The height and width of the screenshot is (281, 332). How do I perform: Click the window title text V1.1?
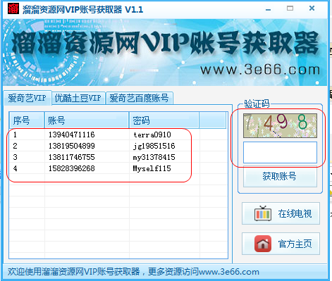click(x=134, y=9)
